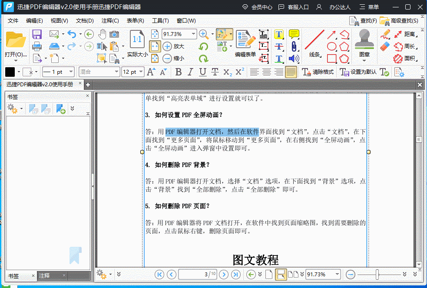Select the sound speaker annotation tool
The image size is (427, 288).
pyautogui.click(x=294, y=58)
